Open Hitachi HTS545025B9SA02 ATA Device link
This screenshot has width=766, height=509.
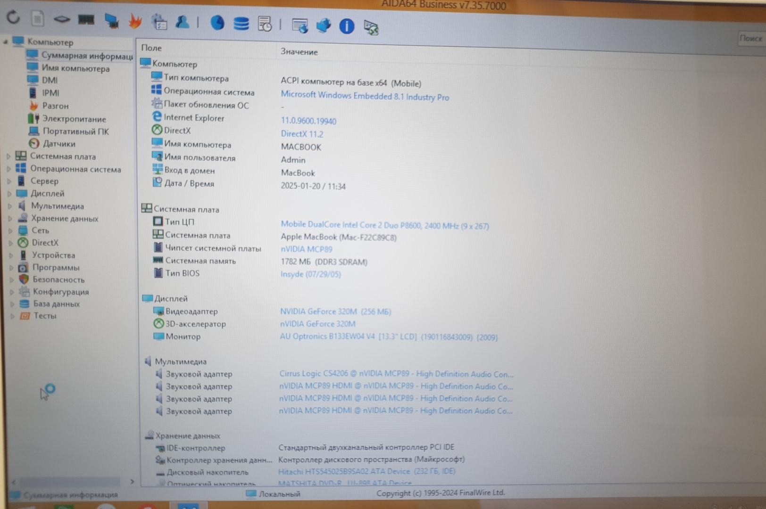pyautogui.click(x=366, y=471)
